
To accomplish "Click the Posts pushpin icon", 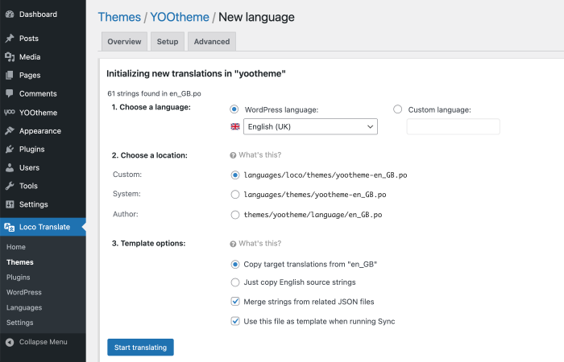I will click(10, 39).
